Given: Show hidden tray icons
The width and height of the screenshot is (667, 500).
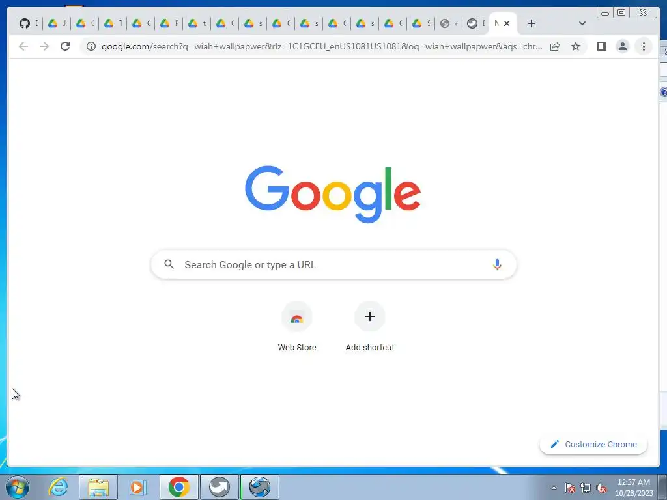Looking at the screenshot, I should click(x=554, y=488).
